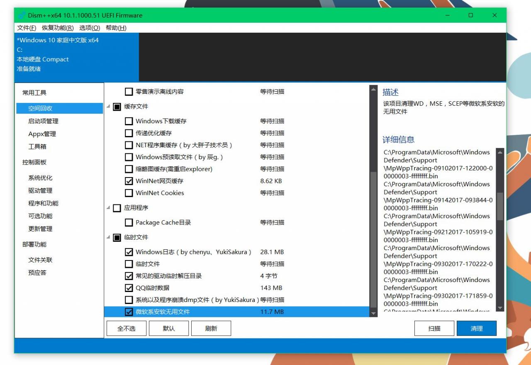The image size is (531, 365).
Task: Enable 缩略图缓存(需重启explorer) checkbox
Action: click(x=129, y=169)
